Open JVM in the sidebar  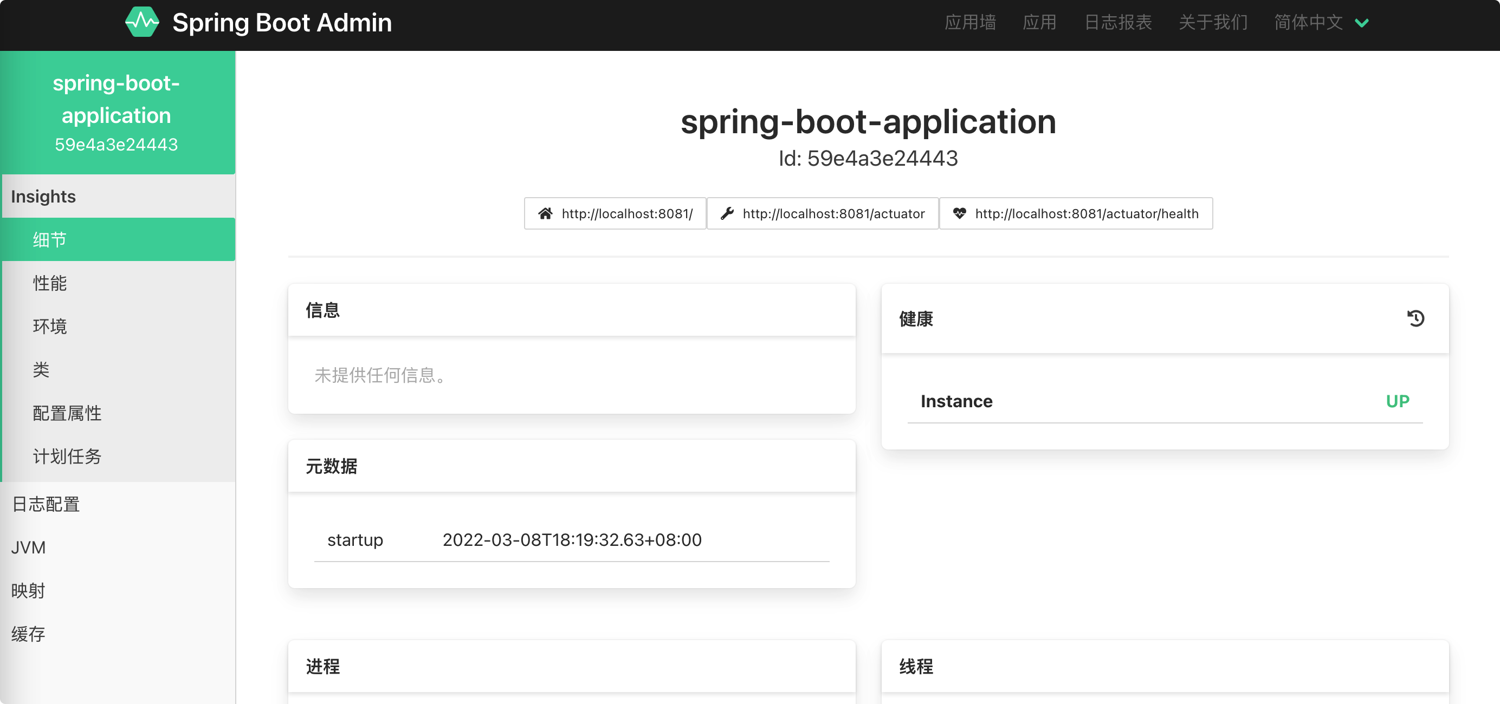point(118,547)
